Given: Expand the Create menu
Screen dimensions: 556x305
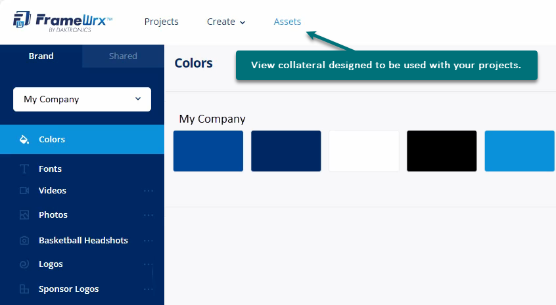Looking at the screenshot, I should point(226,22).
